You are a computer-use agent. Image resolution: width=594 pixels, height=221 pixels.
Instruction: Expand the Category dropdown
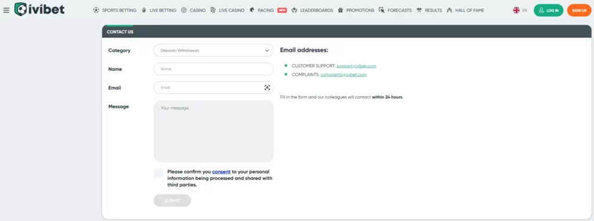coord(213,50)
